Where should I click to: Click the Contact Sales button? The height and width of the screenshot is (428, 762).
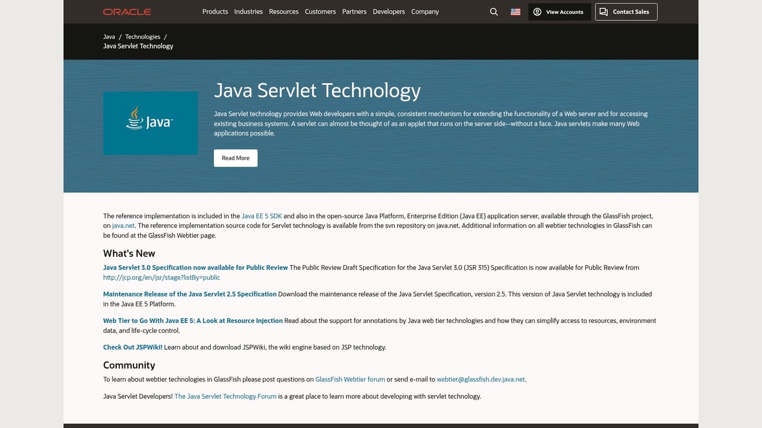coord(626,11)
